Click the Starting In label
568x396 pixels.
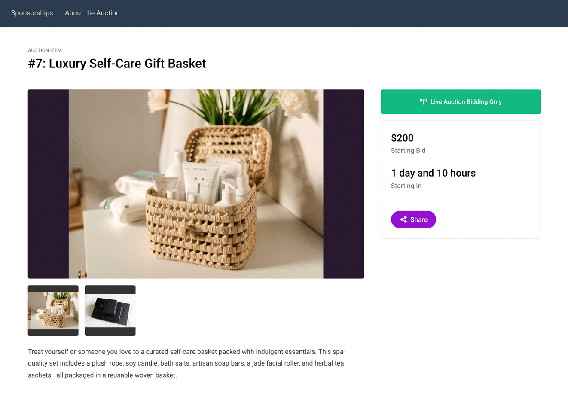click(406, 186)
